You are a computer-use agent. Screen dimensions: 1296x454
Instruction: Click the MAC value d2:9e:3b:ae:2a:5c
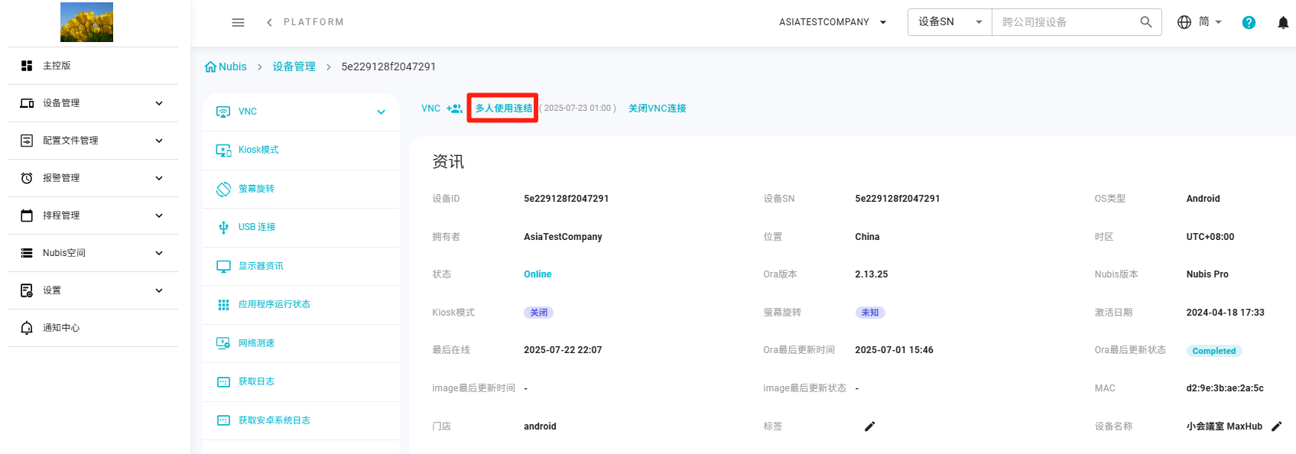(1225, 388)
